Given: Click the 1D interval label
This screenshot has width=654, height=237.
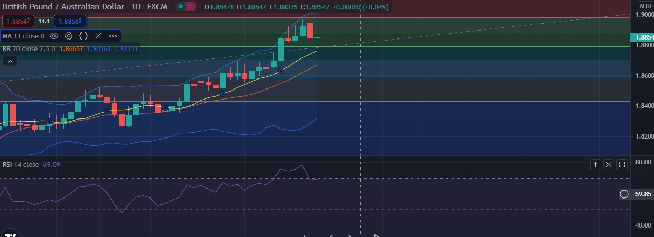Looking at the screenshot, I should (137, 7).
